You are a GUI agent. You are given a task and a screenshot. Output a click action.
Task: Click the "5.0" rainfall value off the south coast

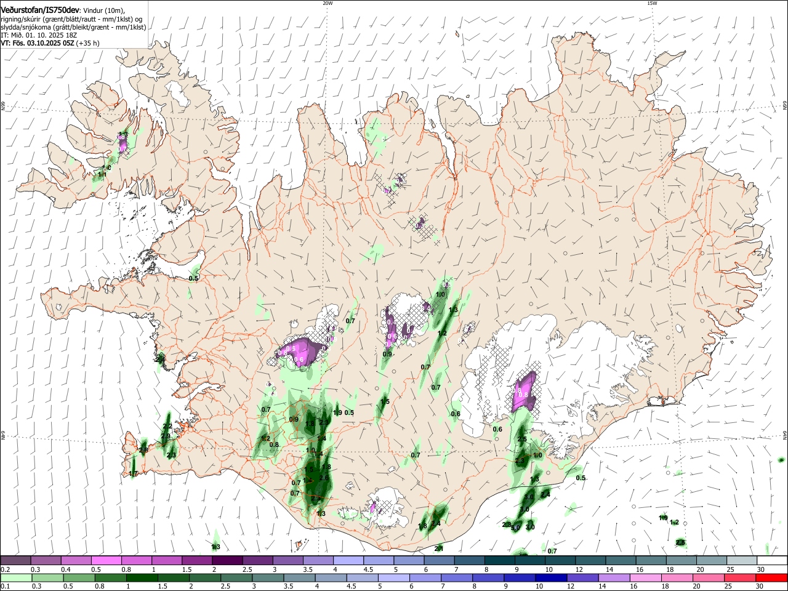(515, 528)
